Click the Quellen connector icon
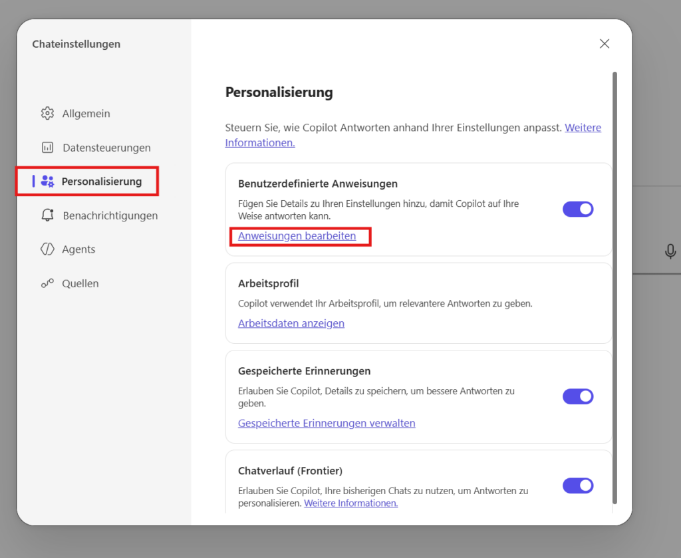The image size is (681, 558). (x=47, y=283)
